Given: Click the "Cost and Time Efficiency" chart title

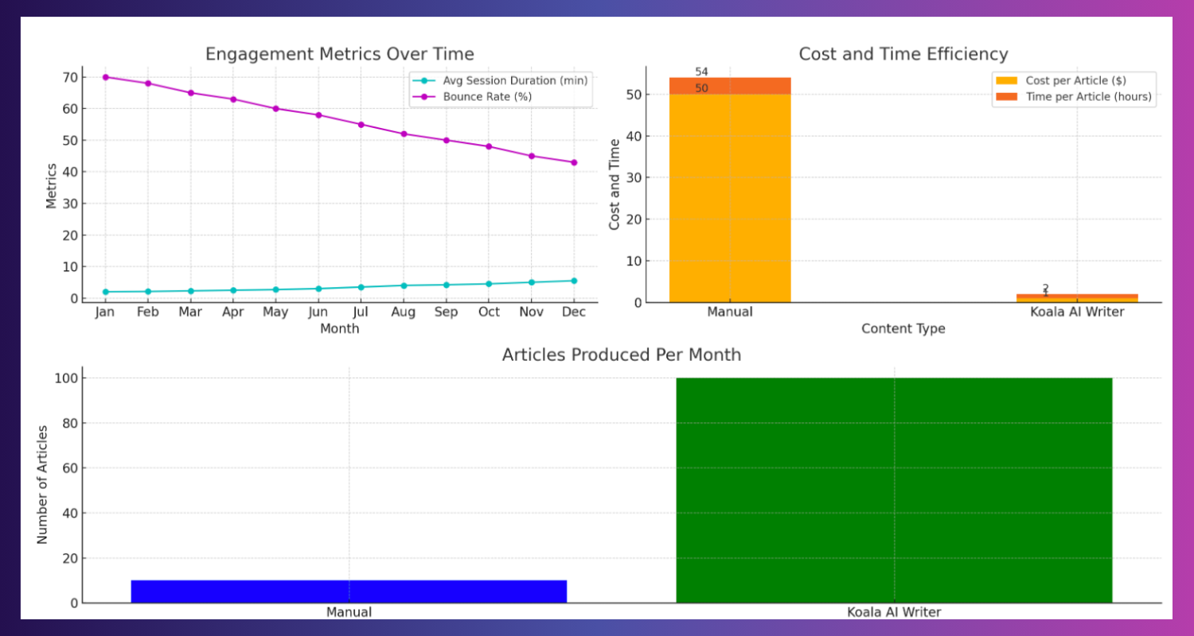Looking at the screenshot, I should tap(903, 54).
